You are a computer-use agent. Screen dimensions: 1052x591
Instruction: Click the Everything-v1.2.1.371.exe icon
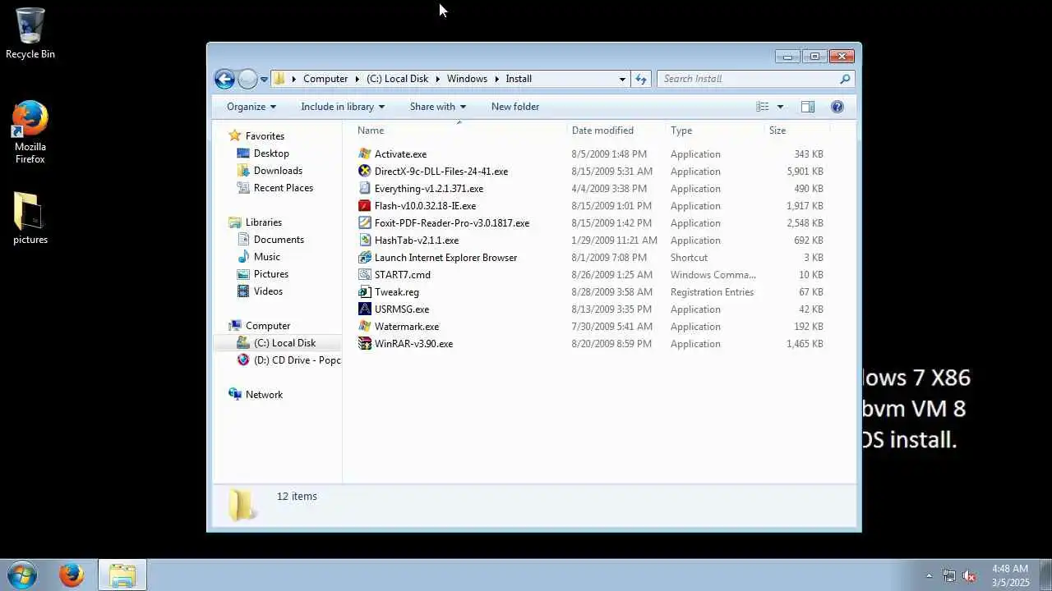365,188
